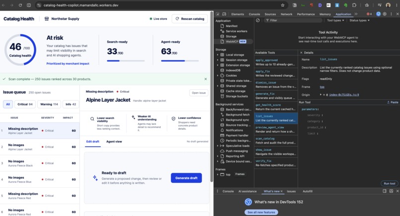Click the store icon beside Northstar Supply
400x216 pixels.
click(47, 19)
